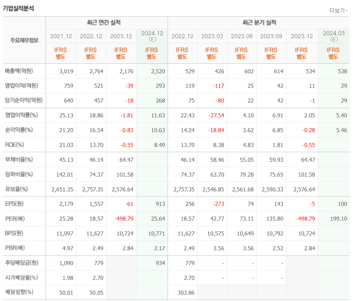Click the 2024.03 (E) estimate column header
The image size is (353, 301).
point(334,36)
